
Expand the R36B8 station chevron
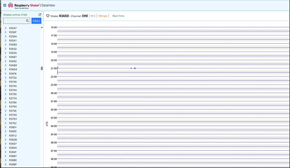5,65
